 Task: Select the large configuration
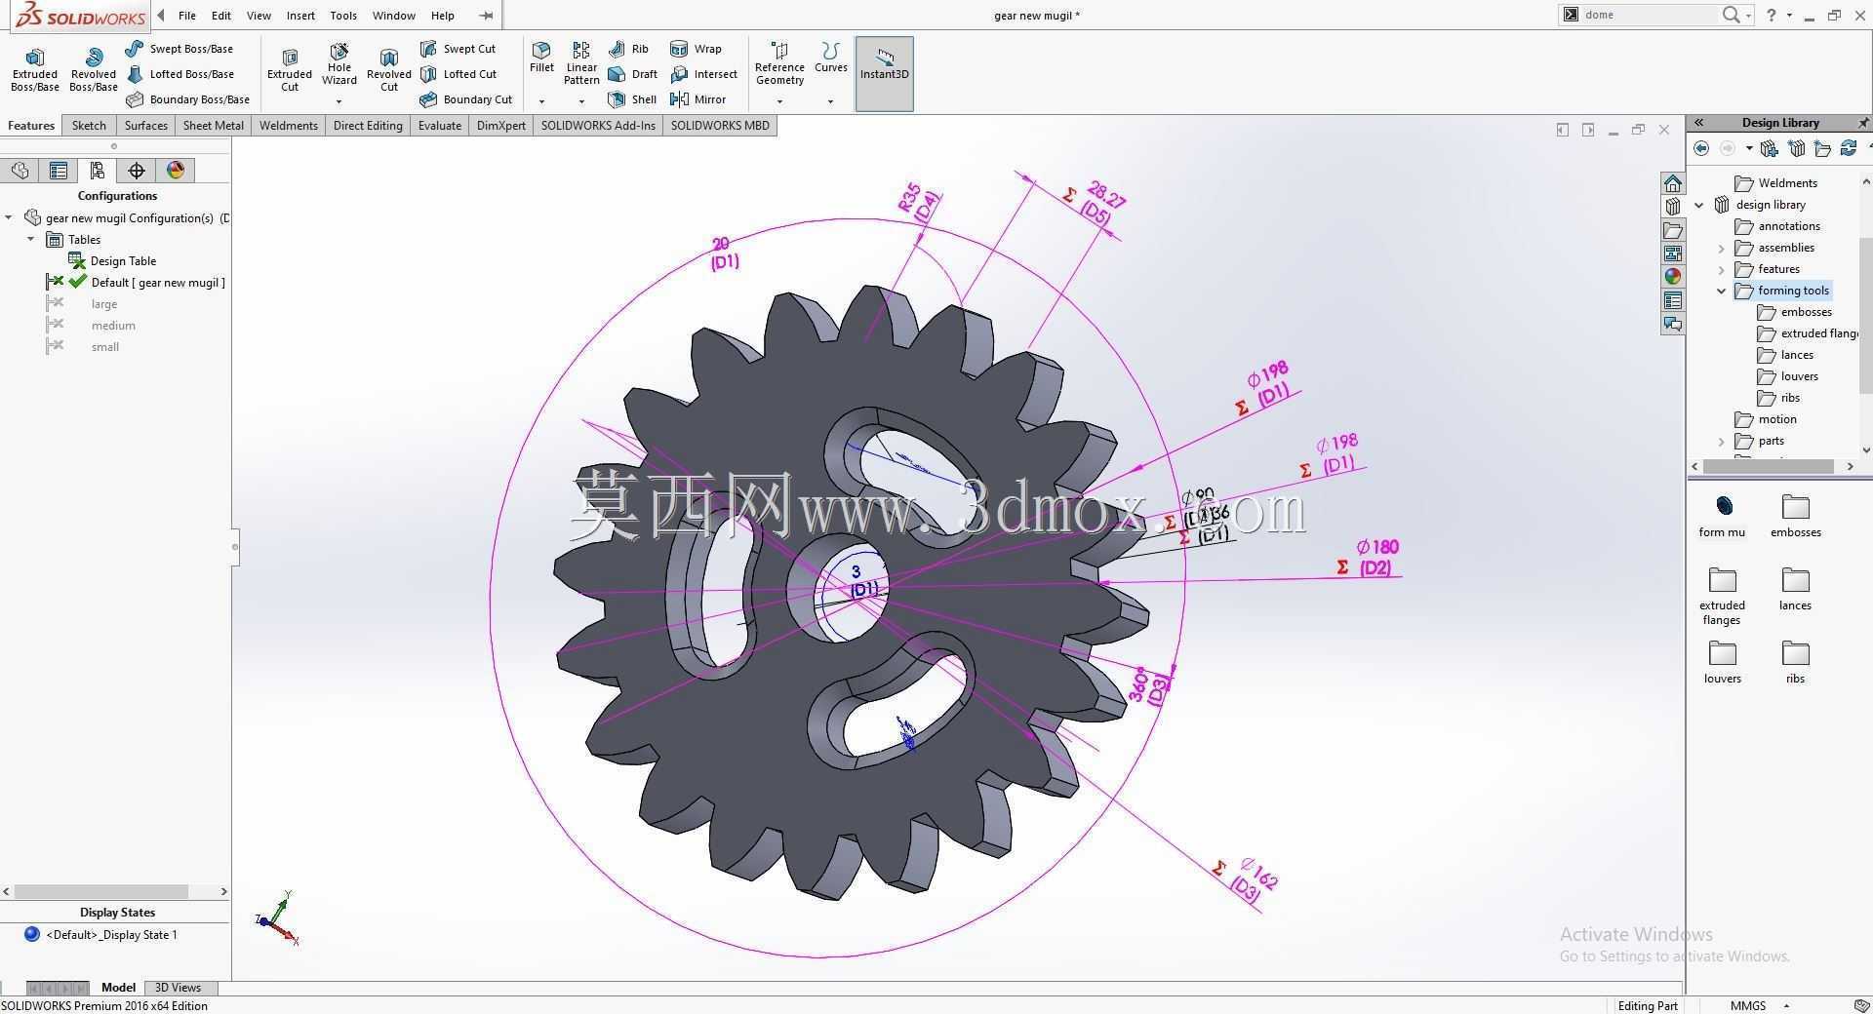pyautogui.click(x=104, y=304)
